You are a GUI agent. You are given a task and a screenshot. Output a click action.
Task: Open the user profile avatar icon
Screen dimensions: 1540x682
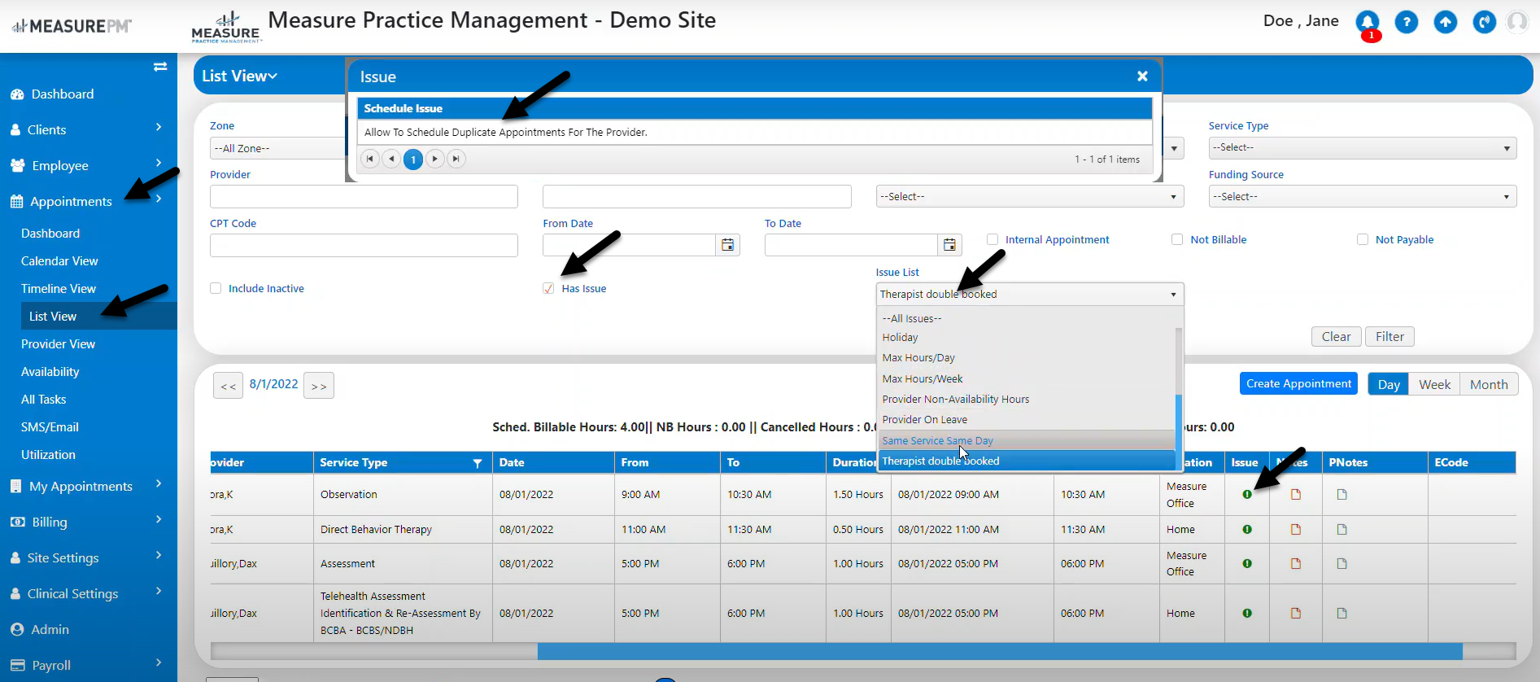click(1517, 22)
